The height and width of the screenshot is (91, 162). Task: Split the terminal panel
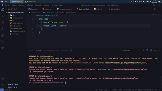[147, 50]
